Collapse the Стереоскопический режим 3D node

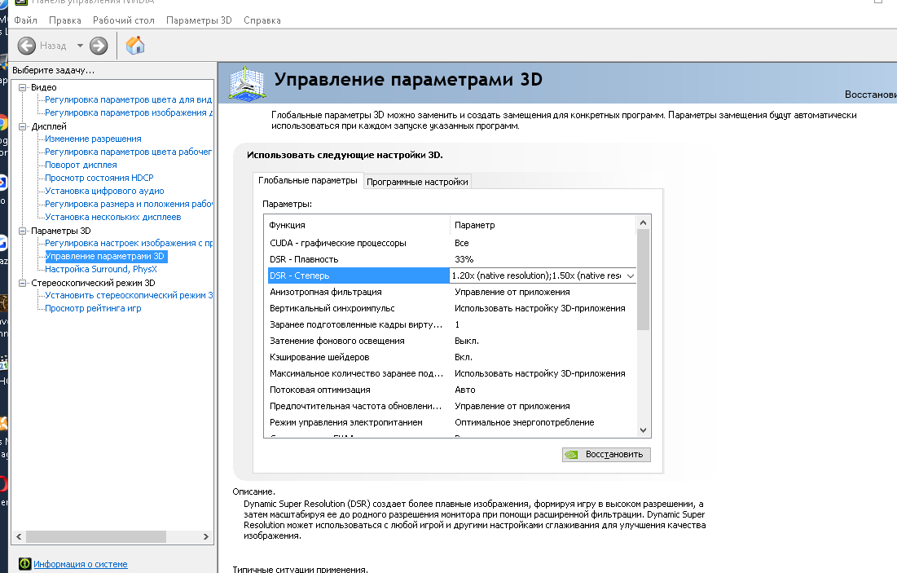24,283
